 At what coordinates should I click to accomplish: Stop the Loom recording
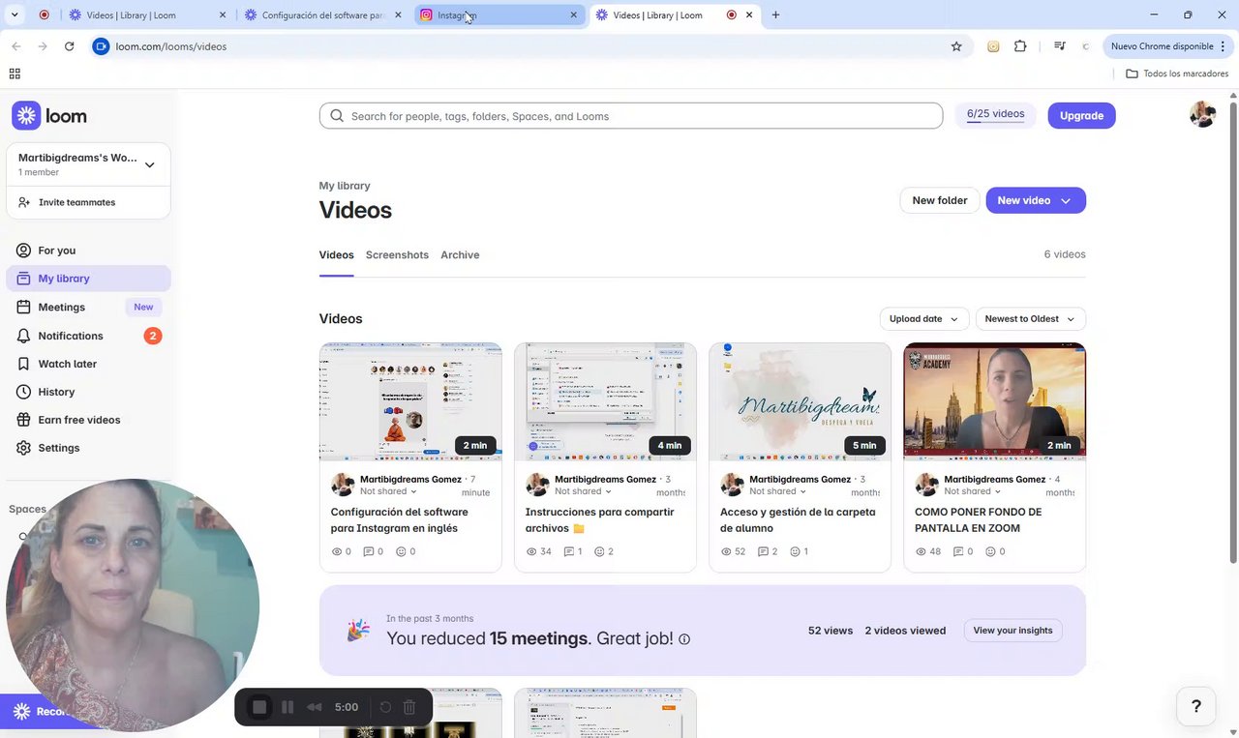(259, 707)
